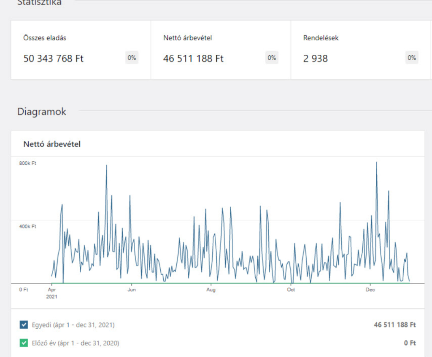Click the 400k Ft y-axis label

coord(27,226)
